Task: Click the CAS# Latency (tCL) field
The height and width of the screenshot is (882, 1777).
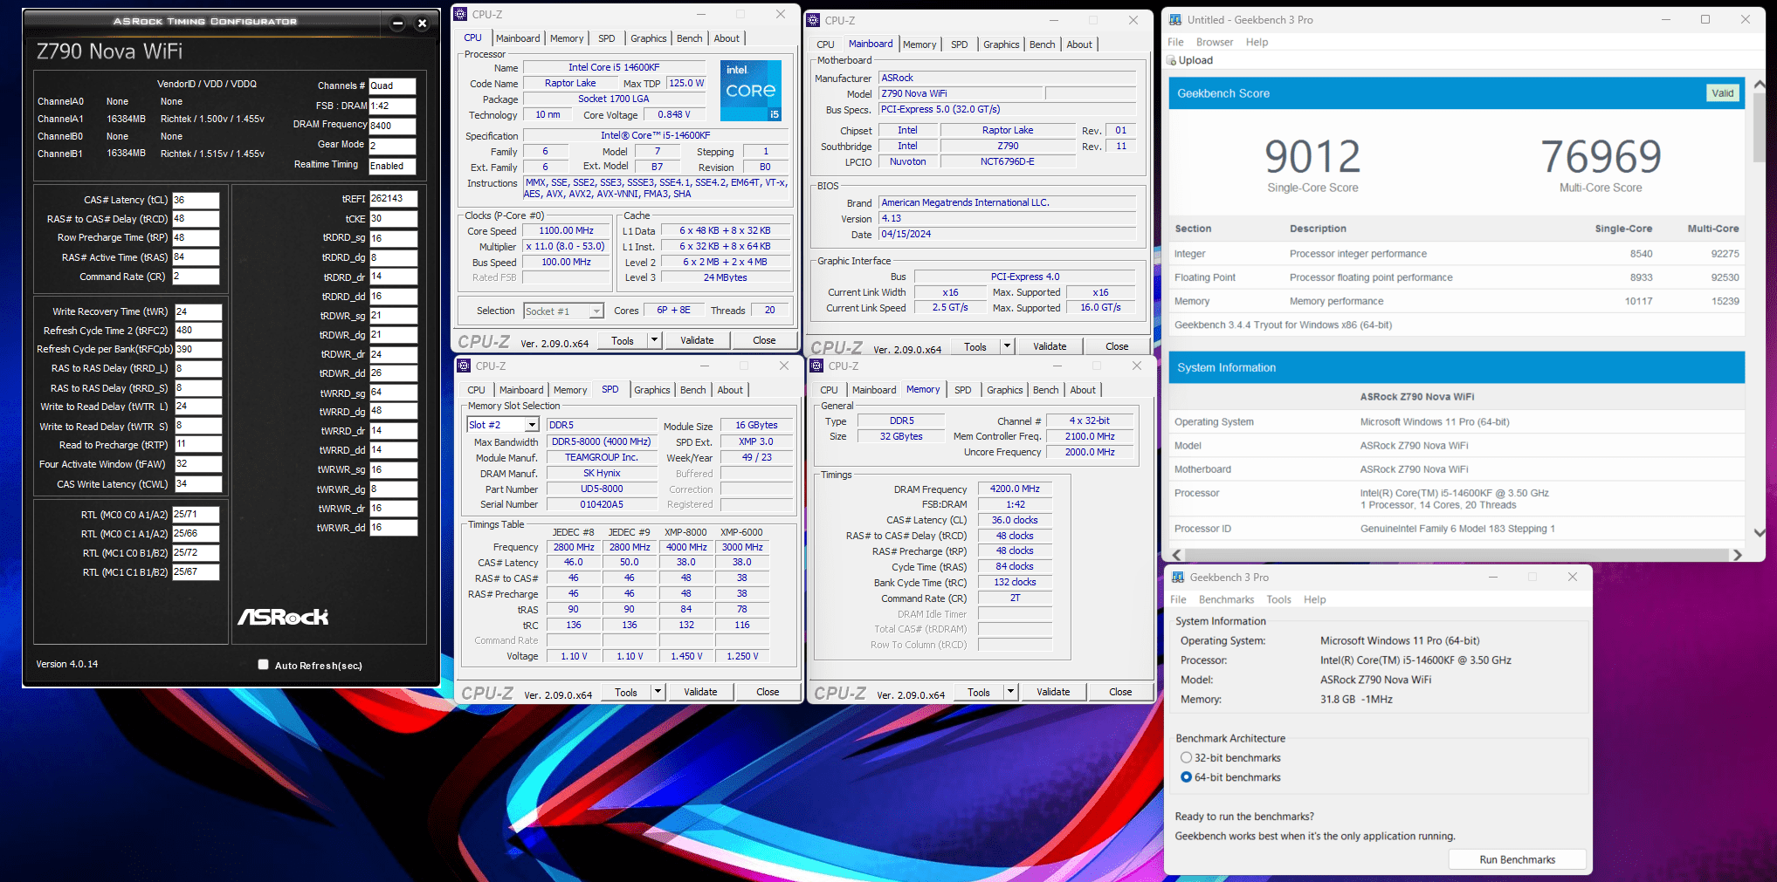Action: [196, 200]
